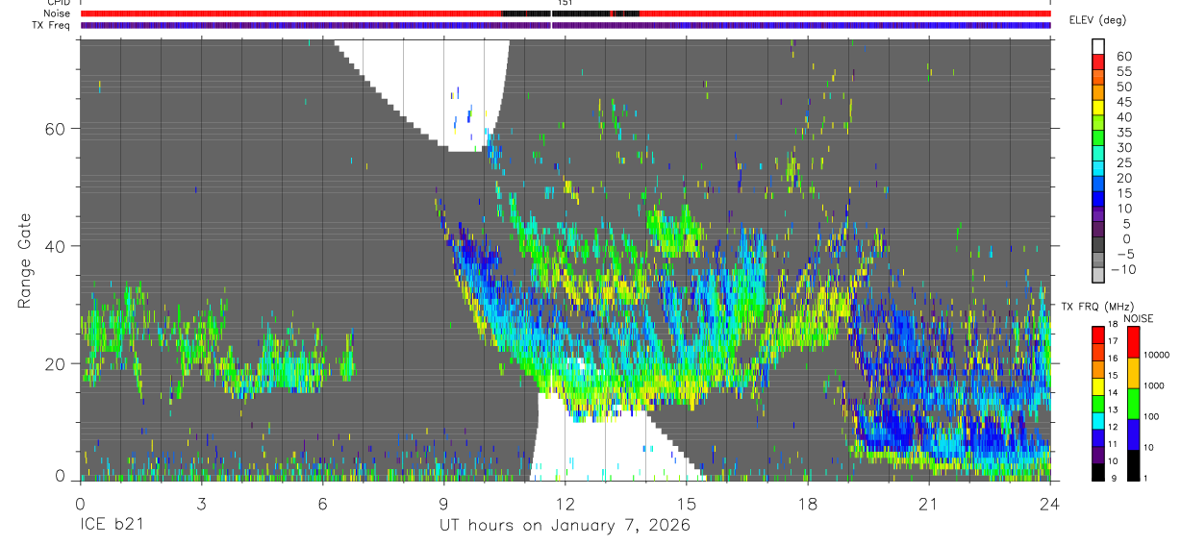This screenshot has width=1181, height=545.
Task: Click the '30' label on the ELEV scale
Action: pos(1123,148)
